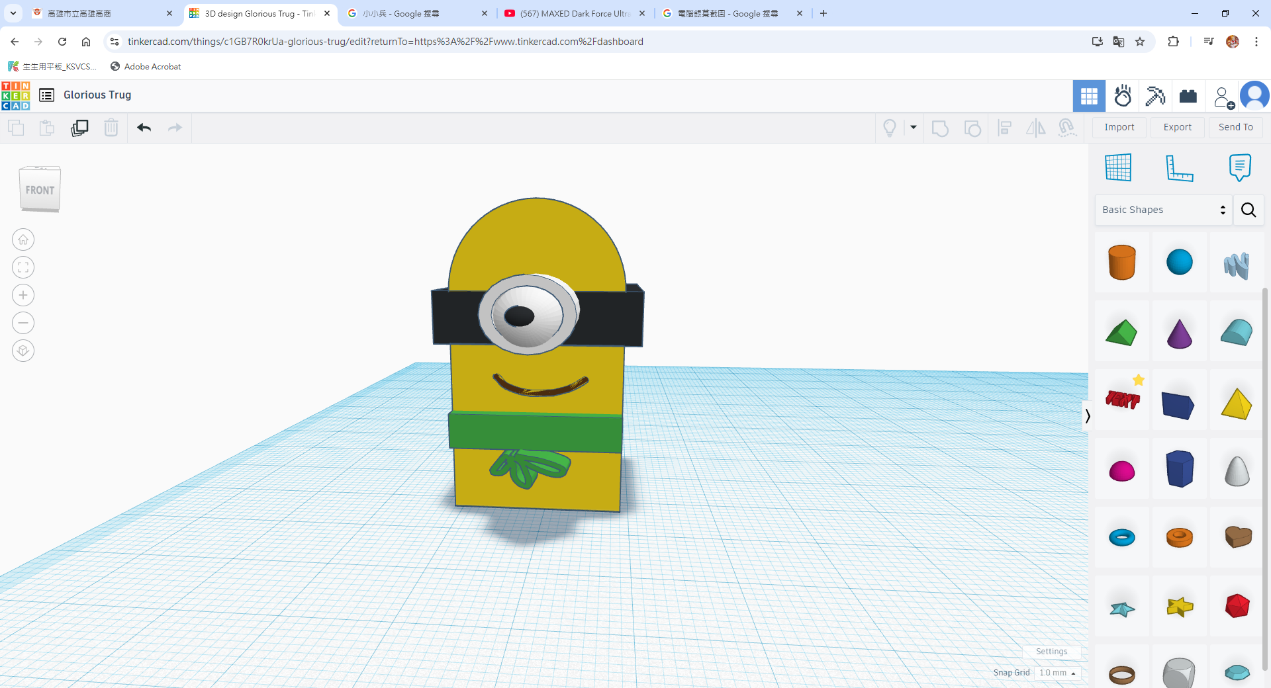Open the Workplane tool

1118,167
